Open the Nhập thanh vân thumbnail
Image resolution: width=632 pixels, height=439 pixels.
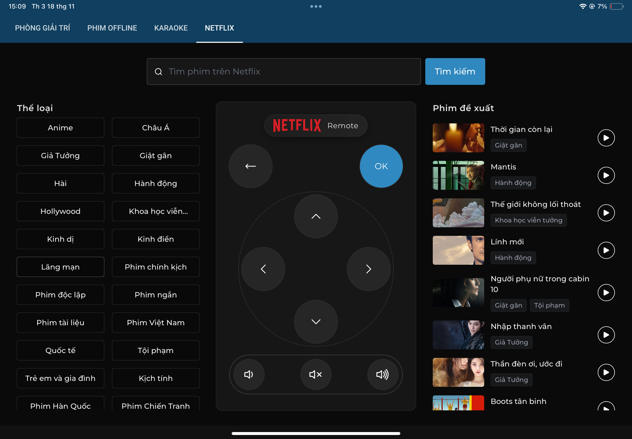click(x=458, y=335)
